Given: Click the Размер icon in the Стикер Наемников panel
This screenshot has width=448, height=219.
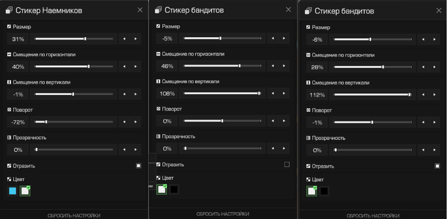Looking at the screenshot, I should [9, 26].
